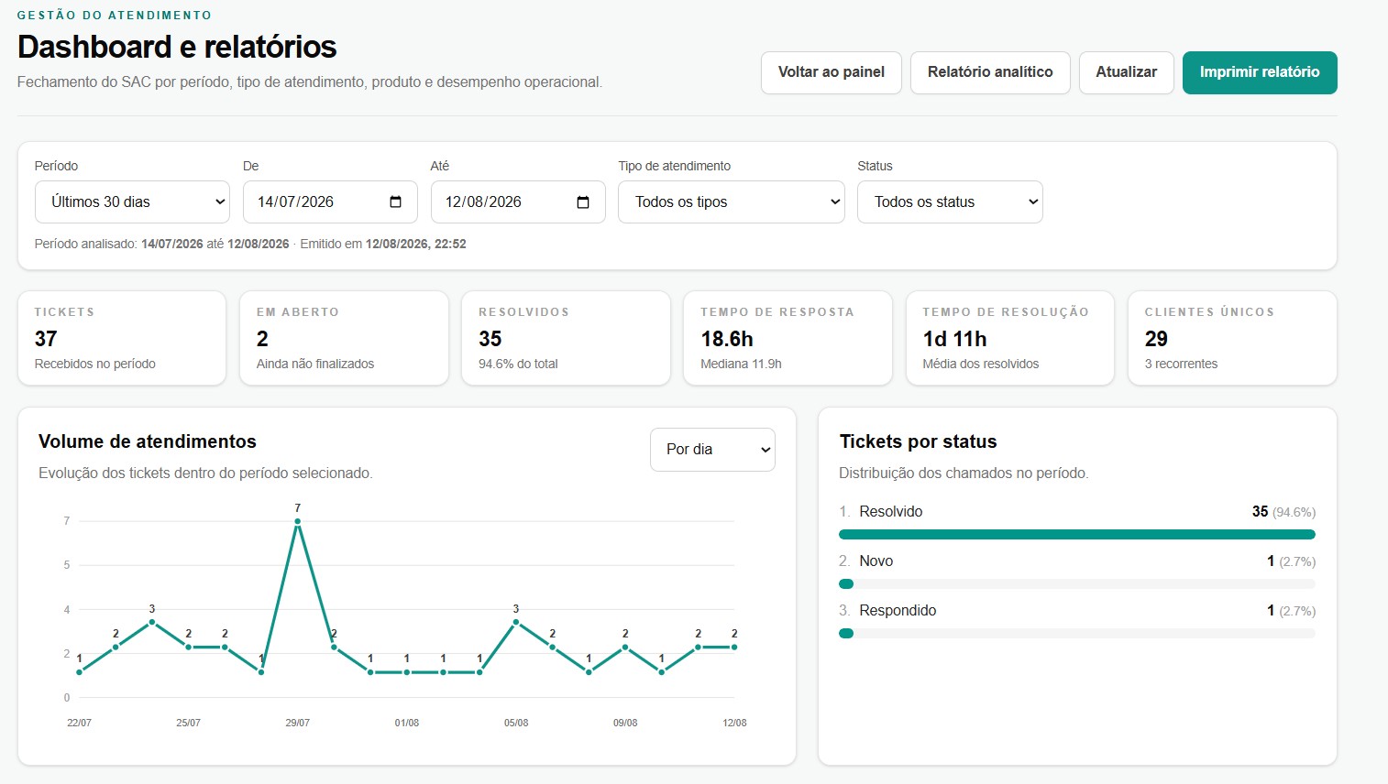The height and width of the screenshot is (784, 1388).
Task: Click the Voltar ao painel button
Action: [832, 72]
